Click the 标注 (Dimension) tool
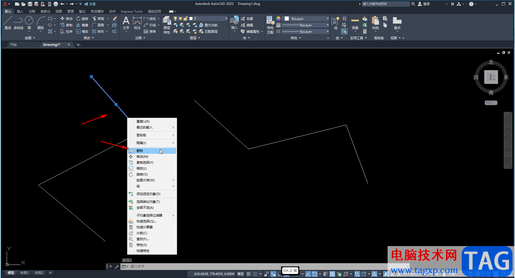Image resolution: width=515 pixels, height=278 pixels. click(x=137, y=23)
